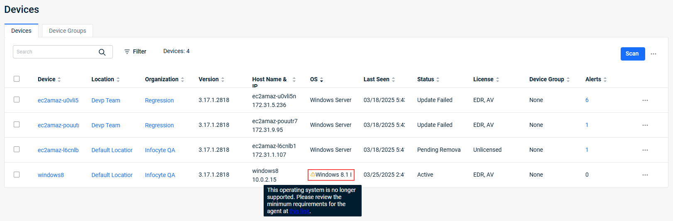Click the Alerts column header
Screen dimensions: 673x221
coord(593,79)
